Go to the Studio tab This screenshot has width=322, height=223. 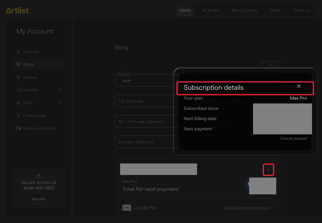pos(275,10)
